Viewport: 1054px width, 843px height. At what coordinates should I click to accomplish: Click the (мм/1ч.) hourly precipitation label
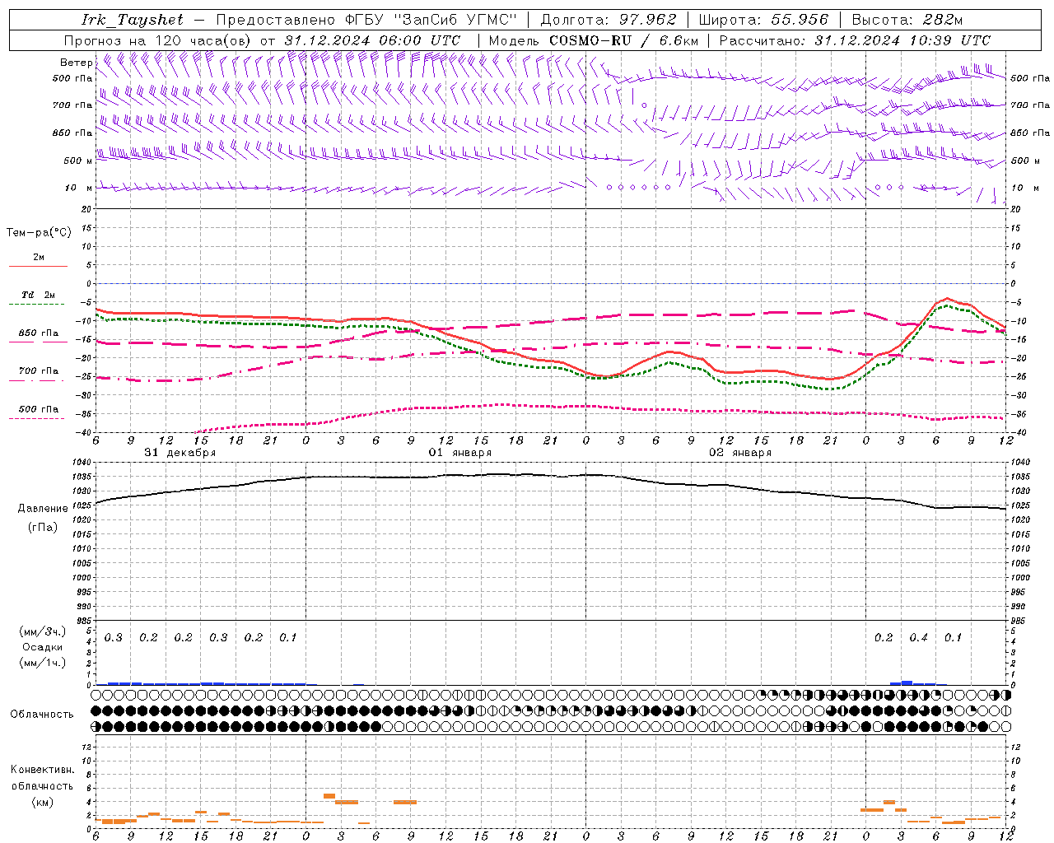(x=43, y=663)
